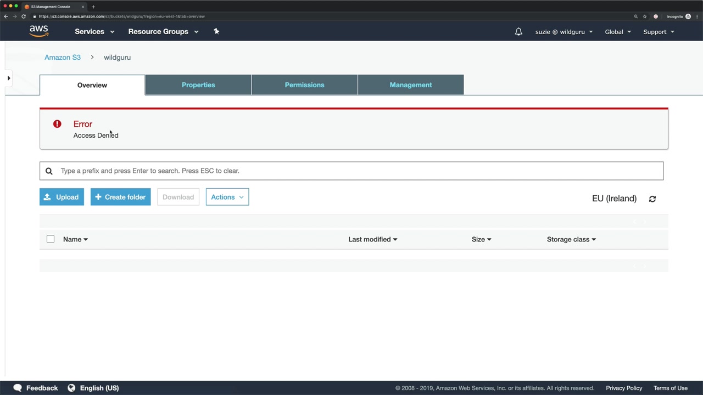Go back with the browser back arrow

pyautogui.click(x=6, y=16)
